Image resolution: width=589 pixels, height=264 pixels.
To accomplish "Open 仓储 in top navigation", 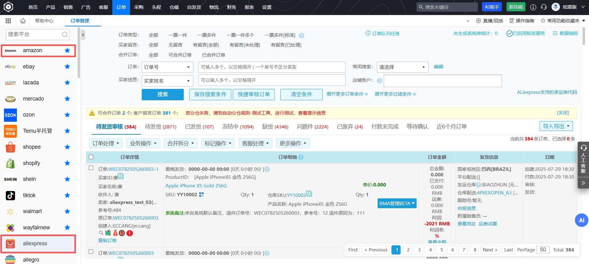I will click(174, 7).
